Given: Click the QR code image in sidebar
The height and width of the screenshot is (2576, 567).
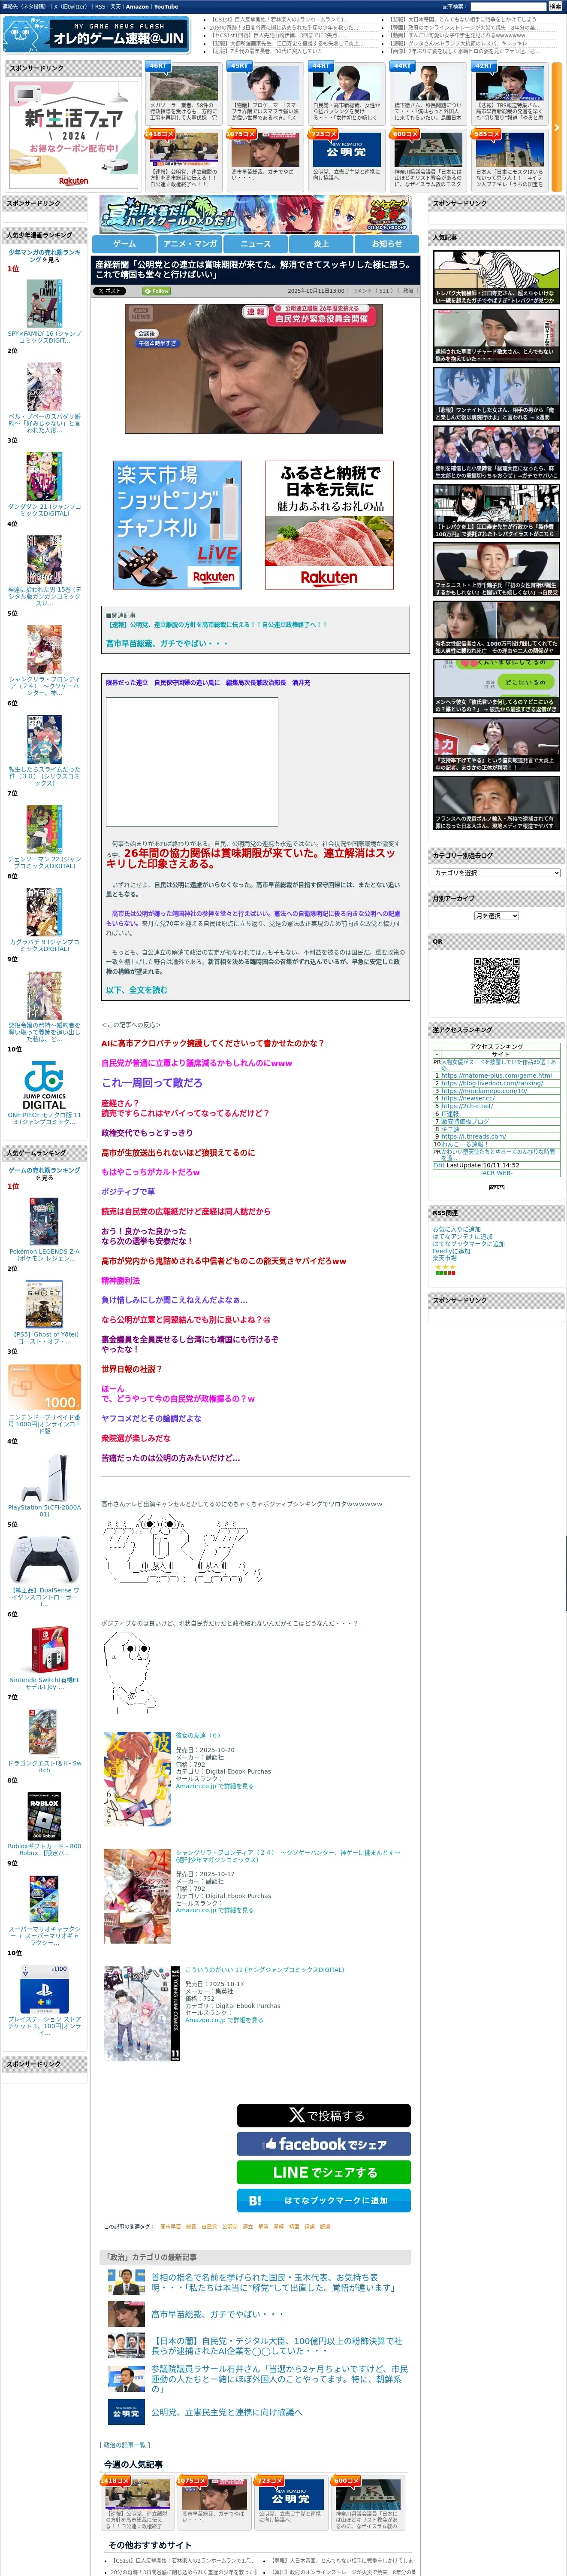Looking at the screenshot, I should (496, 981).
